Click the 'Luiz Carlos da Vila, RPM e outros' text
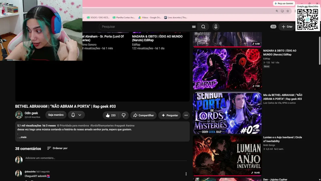The width and height of the screenshot is (321, 181). pyautogui.click(x=279, y=103)
